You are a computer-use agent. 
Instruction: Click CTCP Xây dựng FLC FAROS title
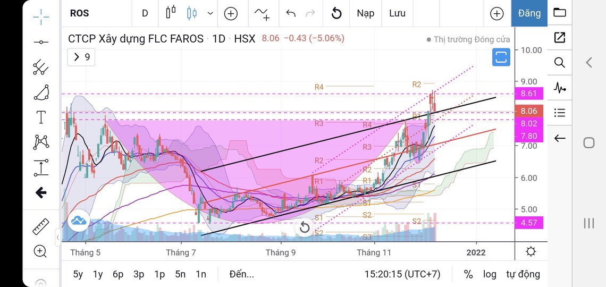pos(136,39)
